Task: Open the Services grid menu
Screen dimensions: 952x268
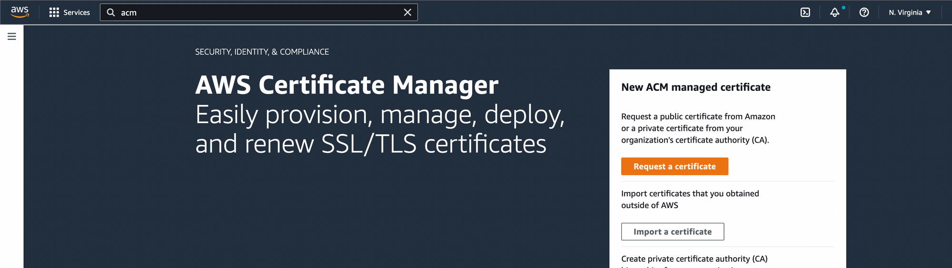Action: (x=54, y=12)
